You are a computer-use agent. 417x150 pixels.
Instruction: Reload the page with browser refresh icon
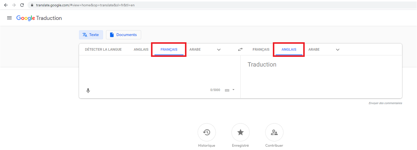coord(22,5)
